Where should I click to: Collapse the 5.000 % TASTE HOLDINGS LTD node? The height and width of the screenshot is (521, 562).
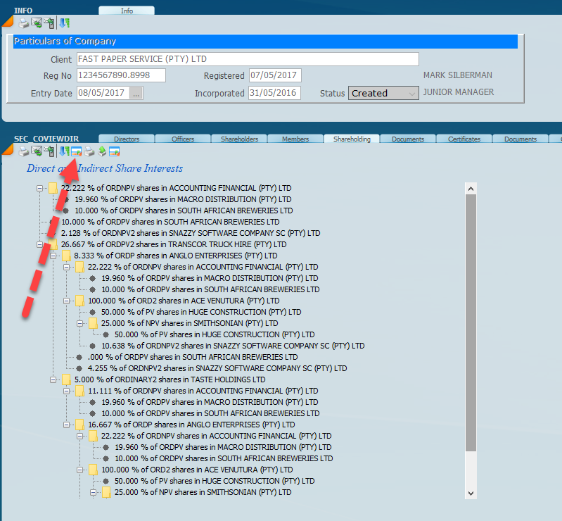click(x=53, y=379)
